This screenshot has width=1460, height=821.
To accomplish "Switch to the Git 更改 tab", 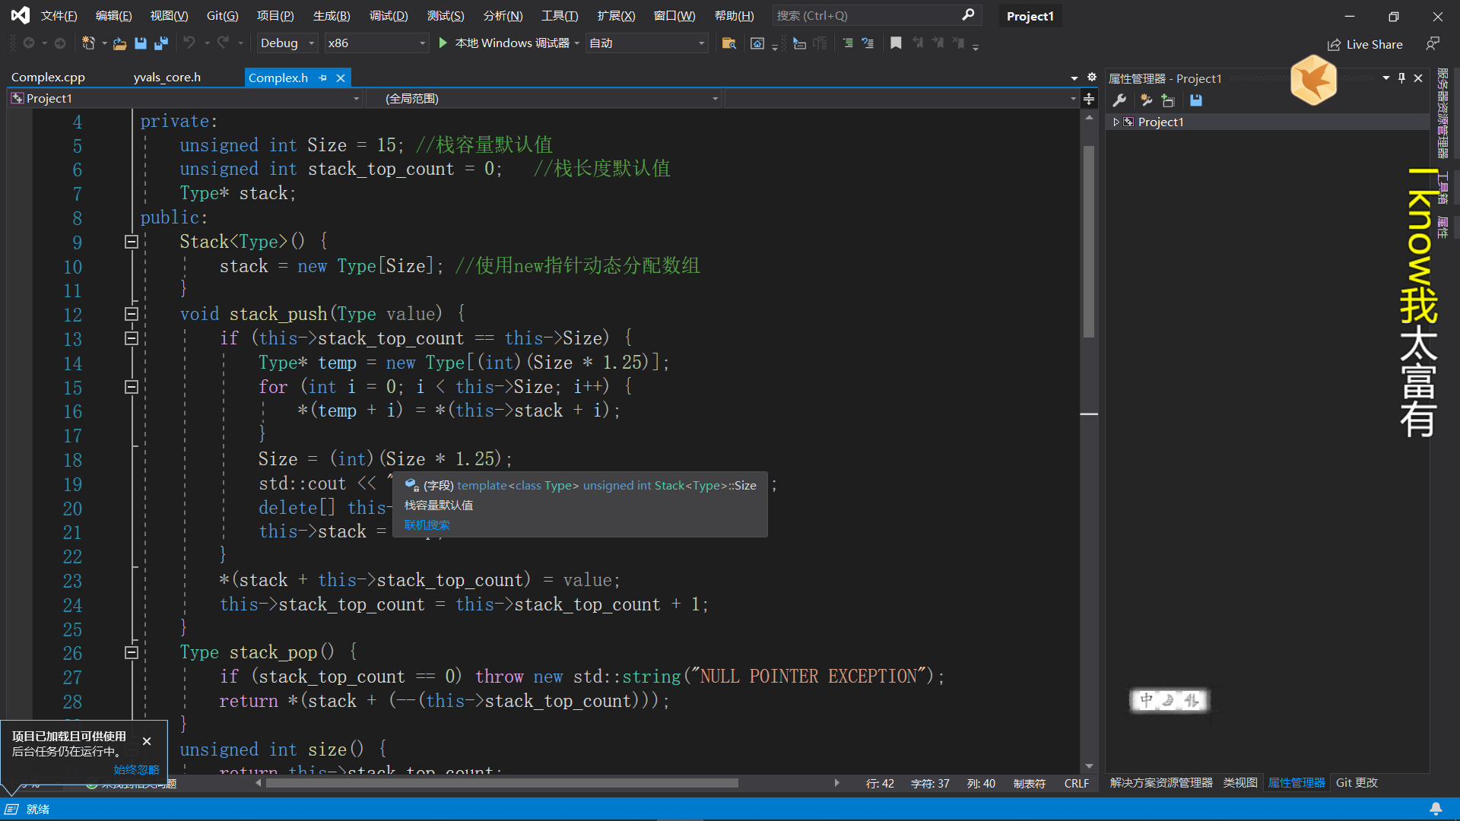I will 1357,782.
